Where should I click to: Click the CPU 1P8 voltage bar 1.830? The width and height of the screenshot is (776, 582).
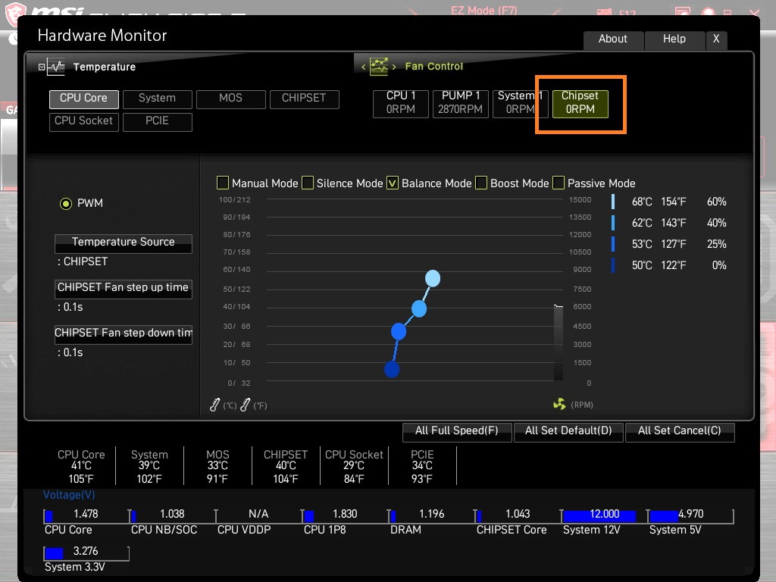346,515
